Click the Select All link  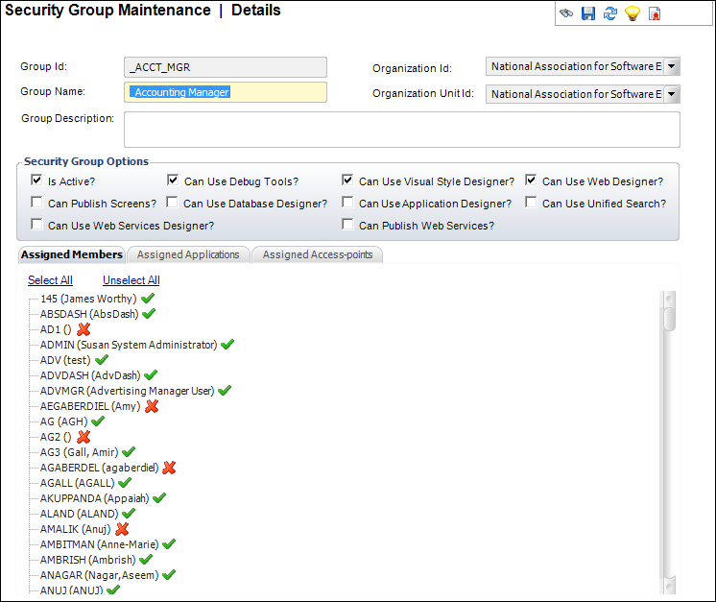click(50, 280)
